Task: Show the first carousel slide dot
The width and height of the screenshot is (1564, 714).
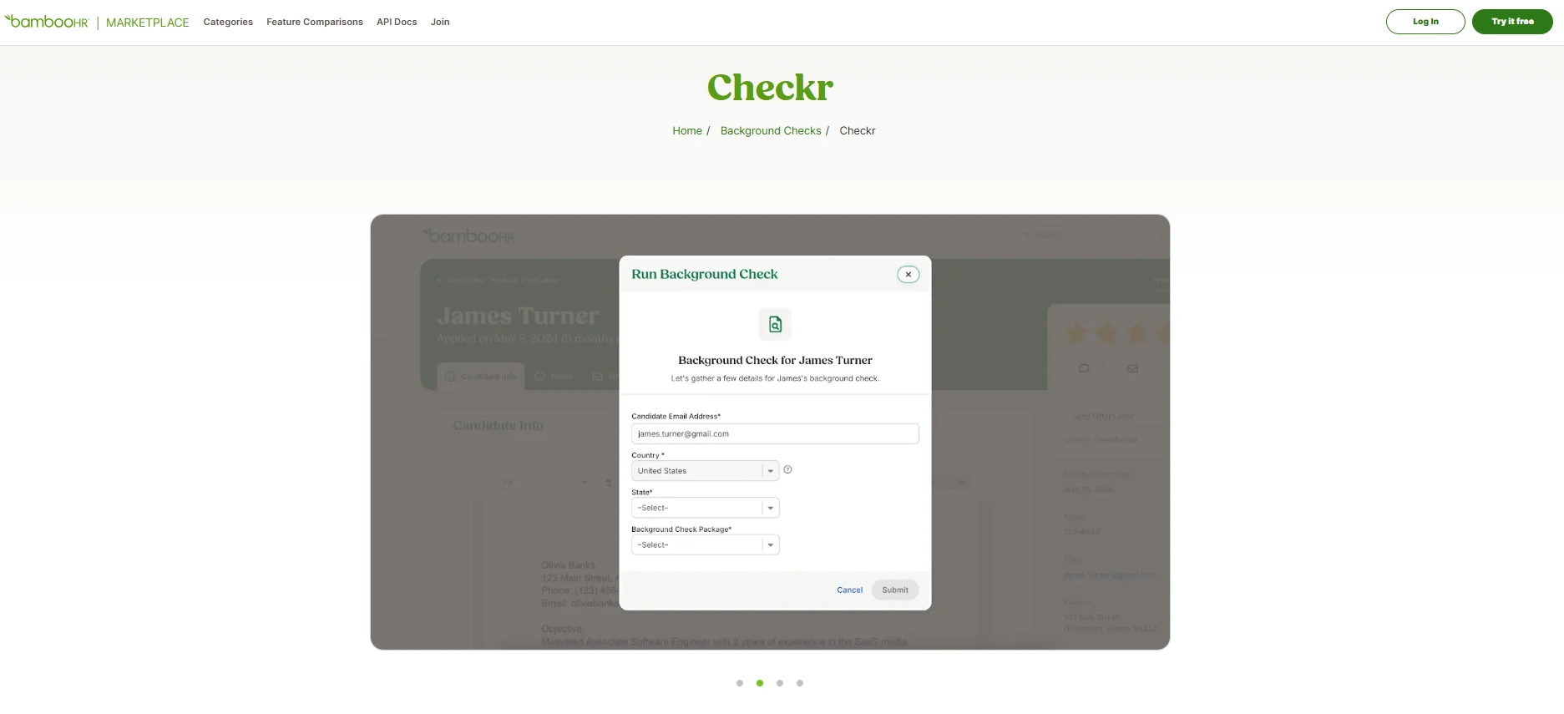Action: 740,683
